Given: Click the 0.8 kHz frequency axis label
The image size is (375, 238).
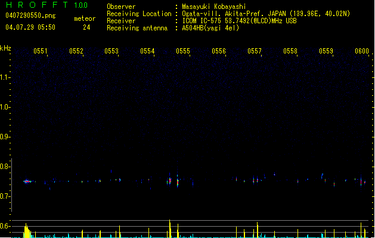Looking at the screenshot, I should 5,167.
